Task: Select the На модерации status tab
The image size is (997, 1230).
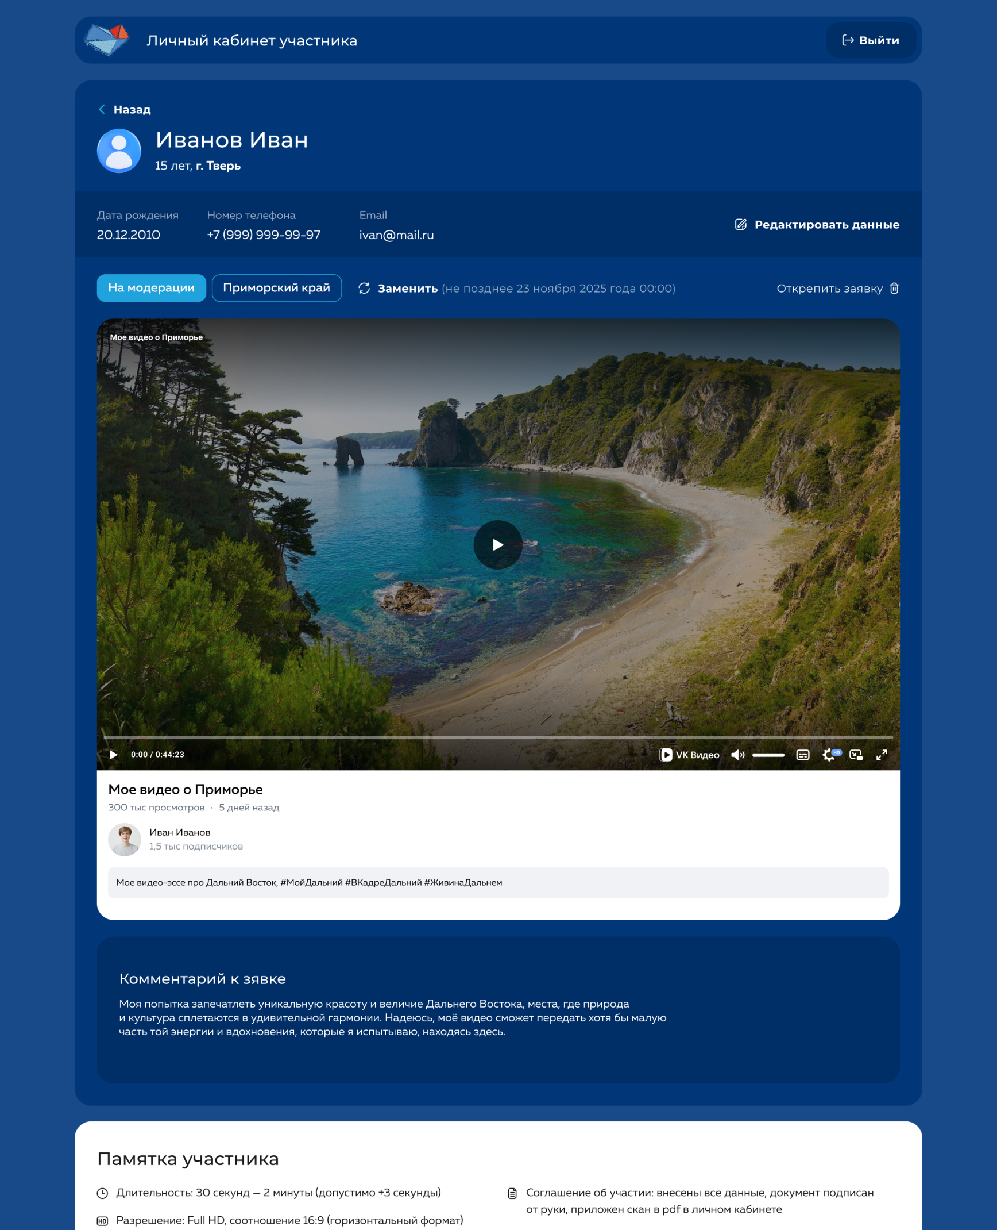Action: [151, 288]
